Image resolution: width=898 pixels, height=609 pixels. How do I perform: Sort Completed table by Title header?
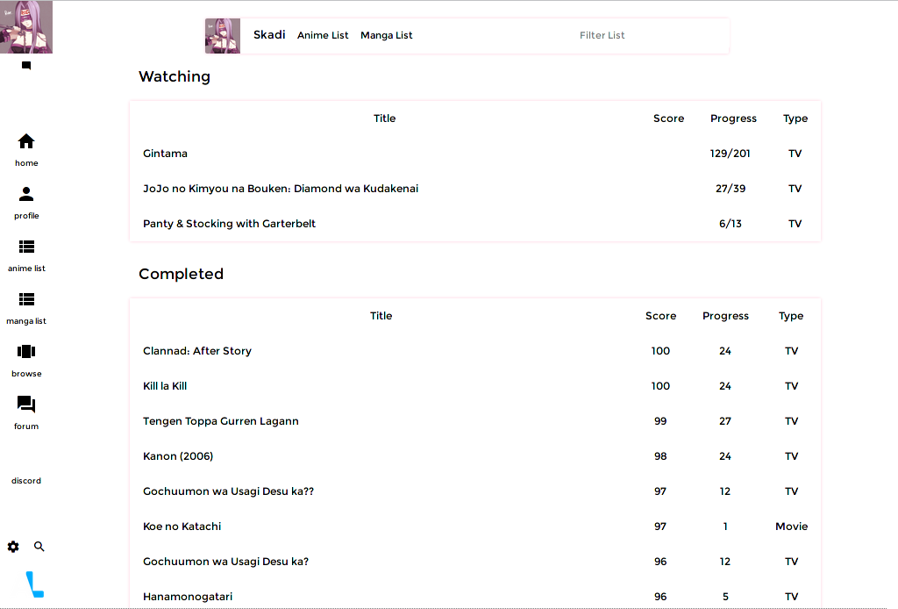point(381,316)
